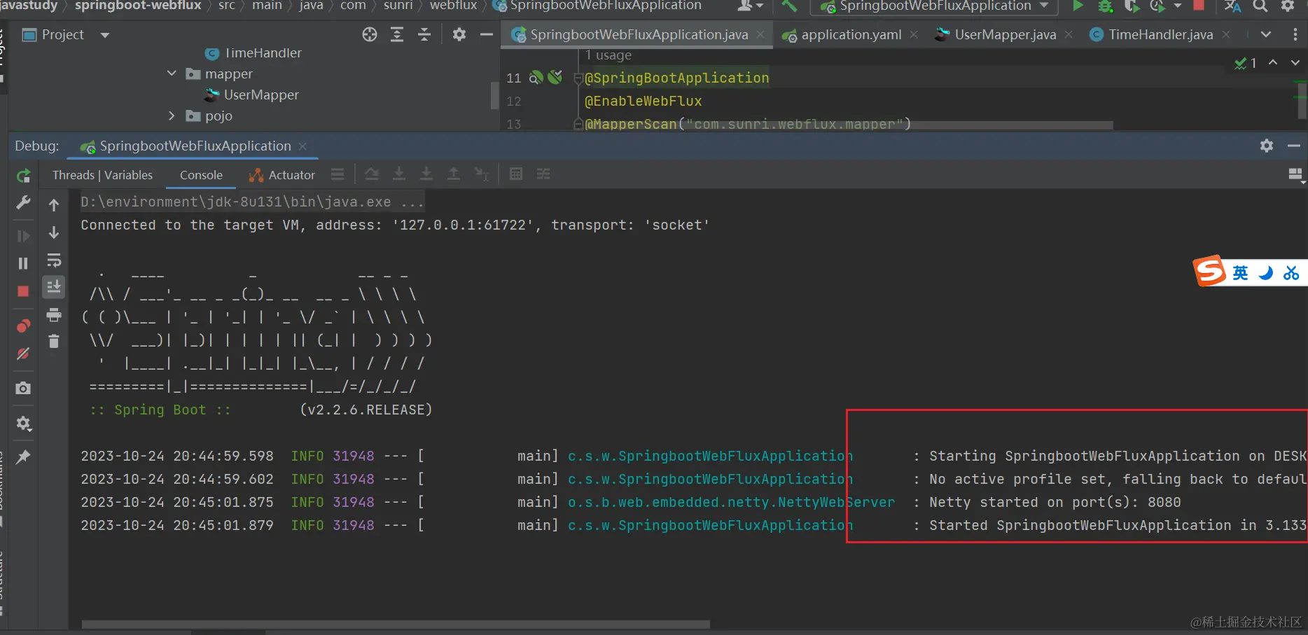Start debugging with the green bug icon
The image size is (1308, 635).
1106,6
